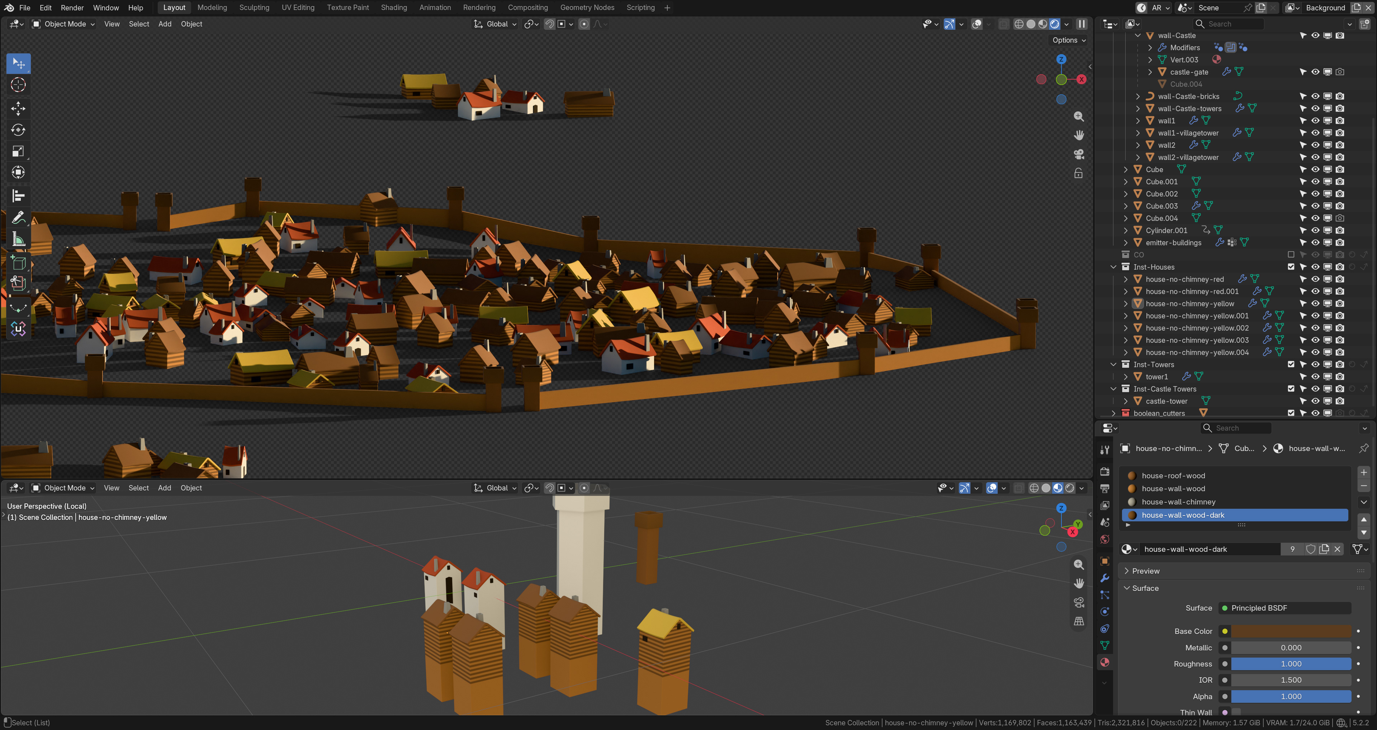1377x730 pixels.
Task: Enable the CO collection checkbox
Action: tap(1291, 255)
